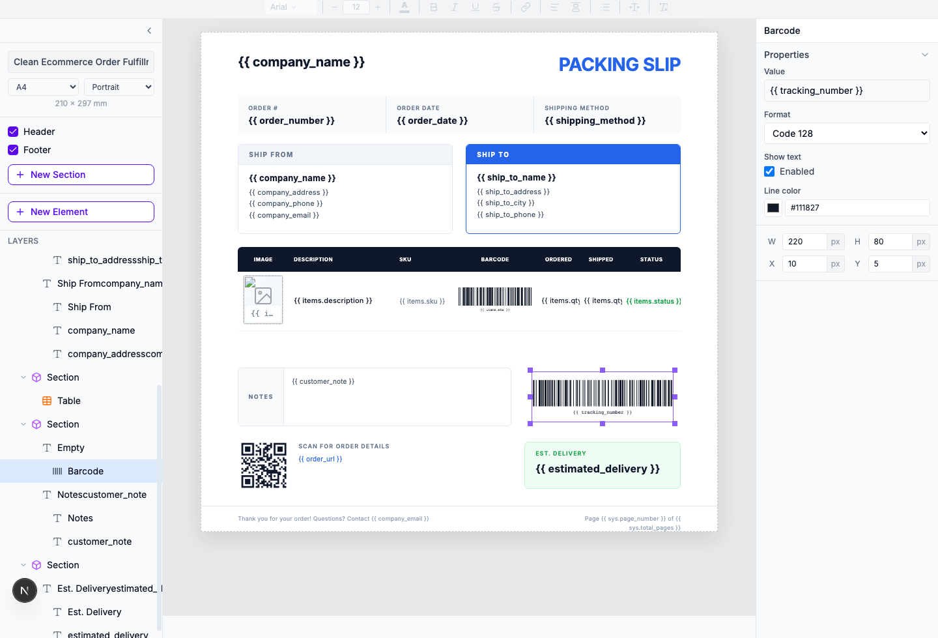Select the customer_note layer
938x638 pixels.
point(100,542)
